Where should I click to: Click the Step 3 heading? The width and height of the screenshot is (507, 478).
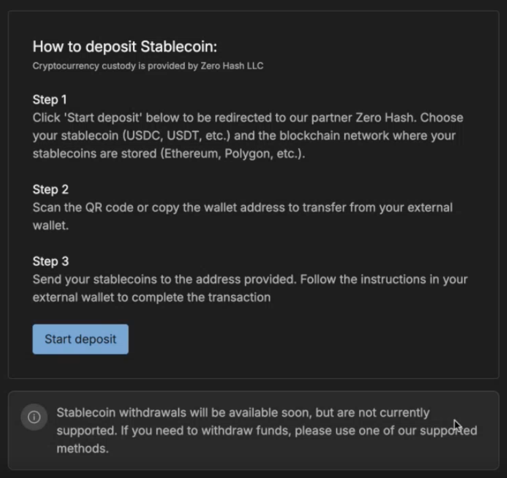coord(50,261)
